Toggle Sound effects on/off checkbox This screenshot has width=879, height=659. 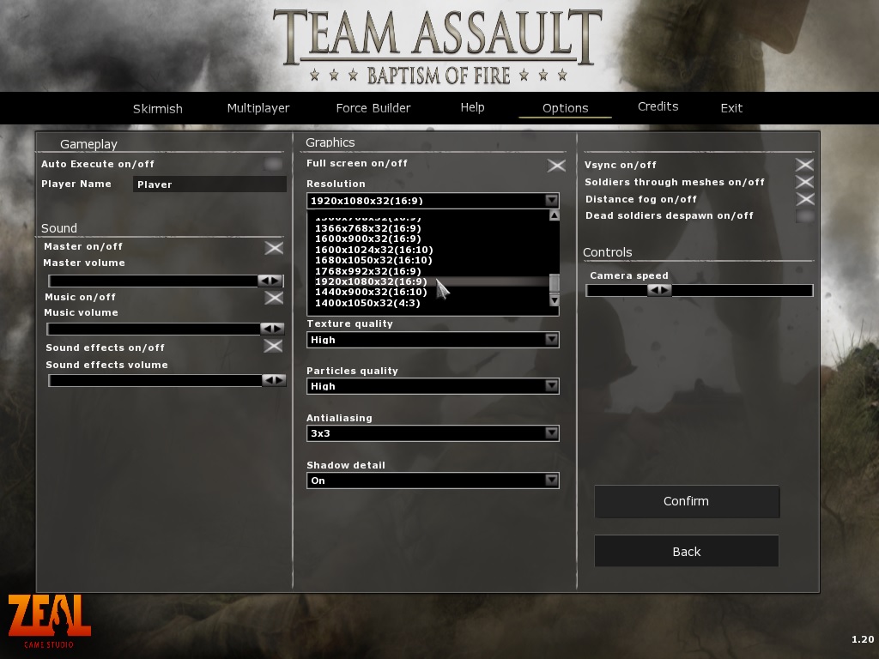(x=273, y=347)
